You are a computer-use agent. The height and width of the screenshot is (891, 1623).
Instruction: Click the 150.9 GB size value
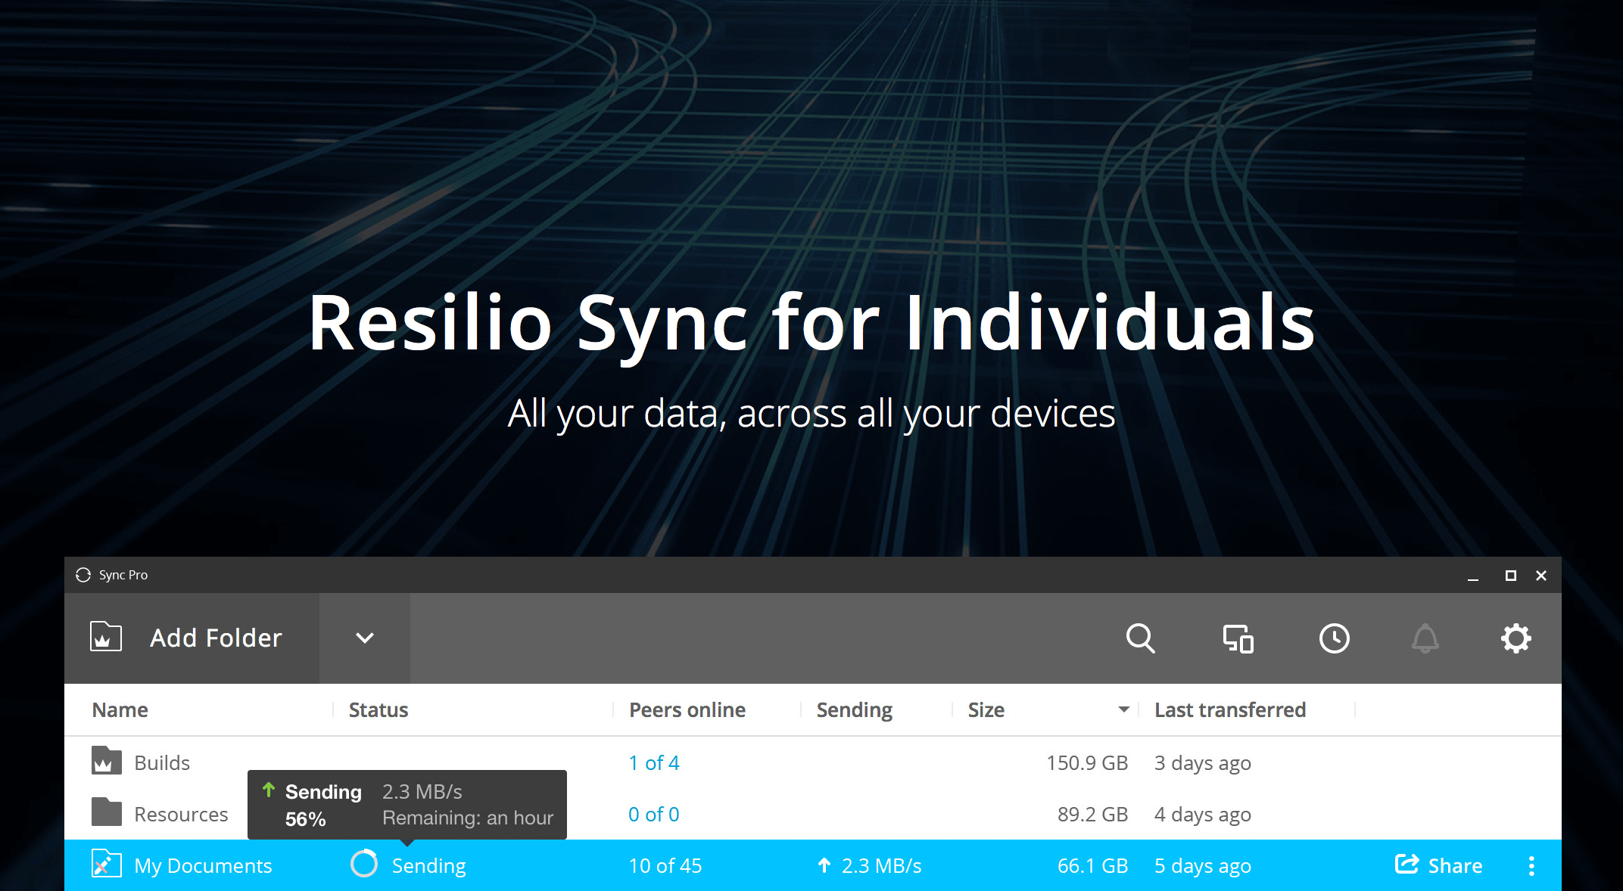pyautogui.click(x=1087, y=762)
